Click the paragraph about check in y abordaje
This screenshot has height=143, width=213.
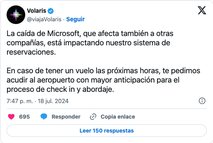[103, 80]
